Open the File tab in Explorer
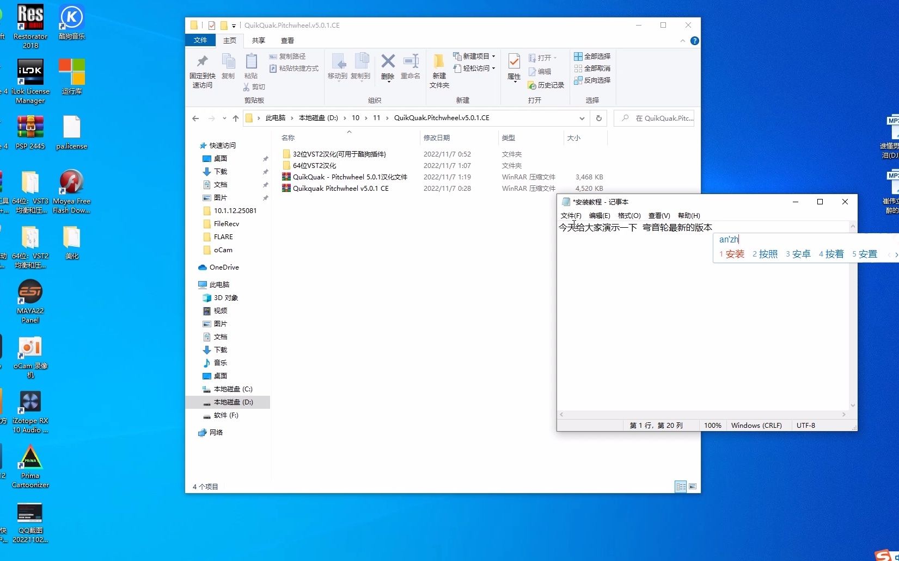The width and height of the screenshot is (899, 561). pos(200,40)
